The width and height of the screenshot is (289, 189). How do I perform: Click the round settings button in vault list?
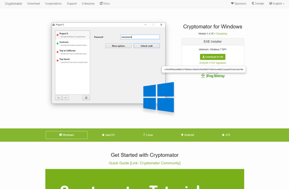tap(86, 97)
